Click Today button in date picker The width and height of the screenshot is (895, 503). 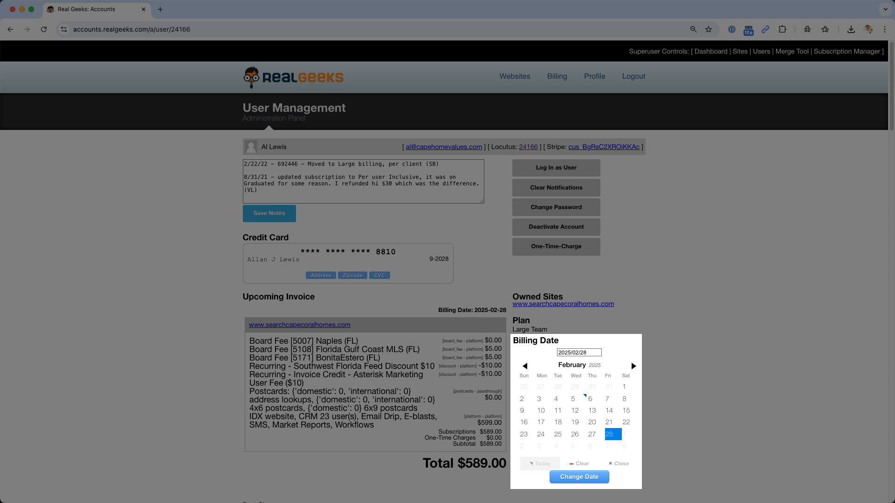540,464
